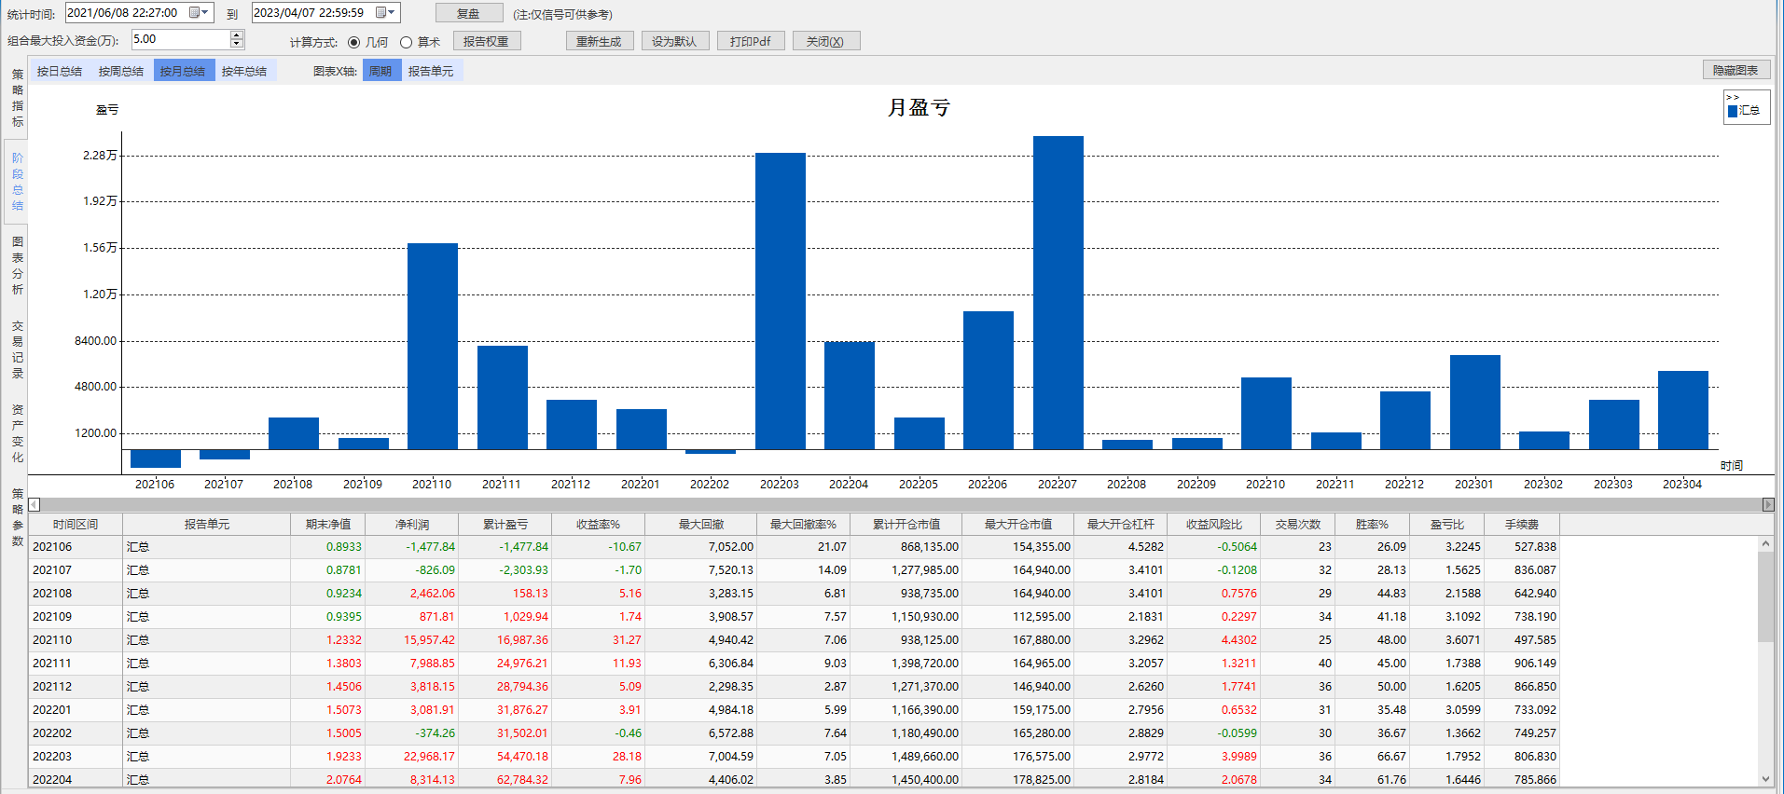Open the 交易记录 side tab

pos(17,349)
